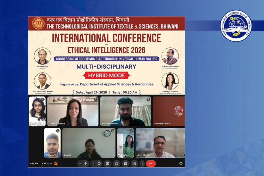Click the TIT institute logo in the banner
This screenshot has height=176, width=264.
38,23
